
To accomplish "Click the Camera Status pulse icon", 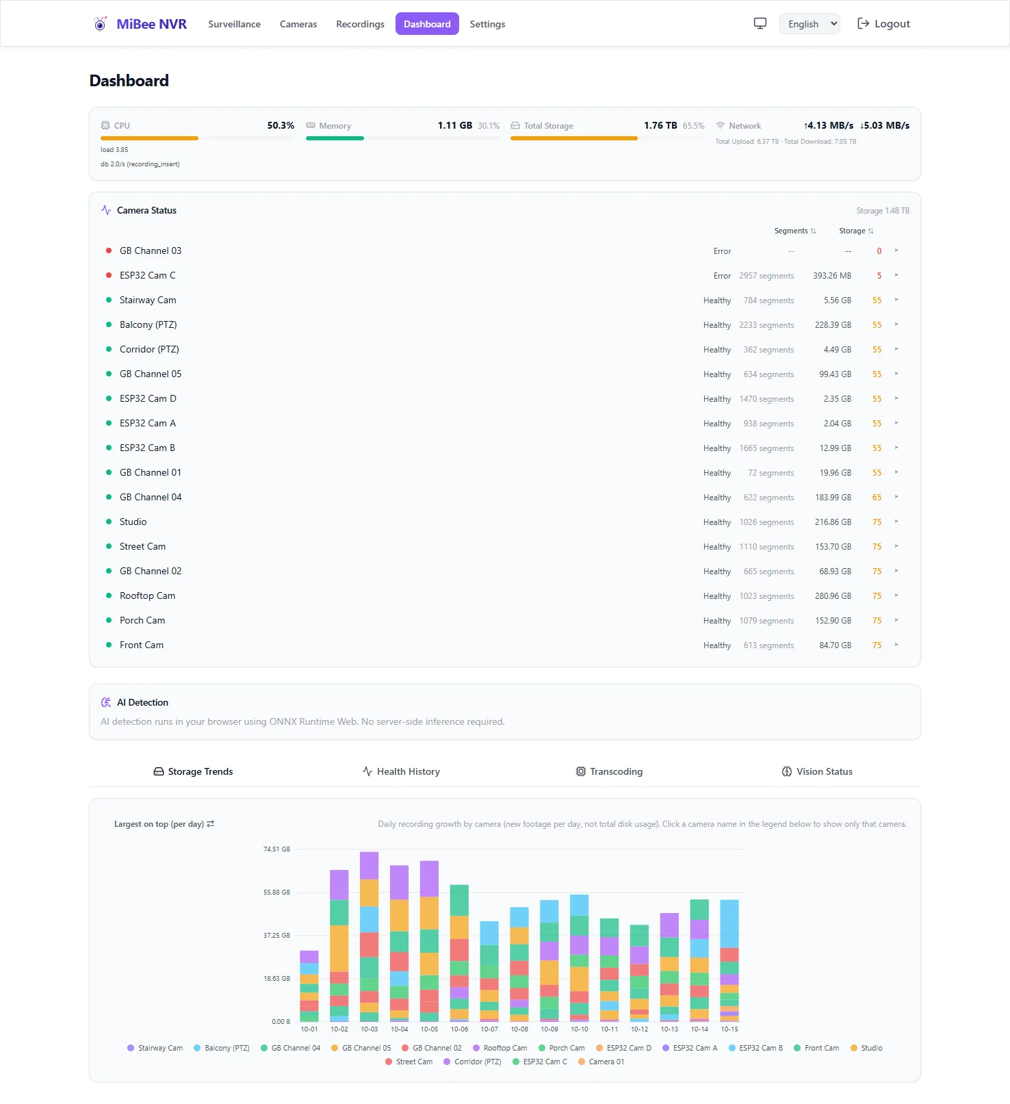I will click(106, 210).
